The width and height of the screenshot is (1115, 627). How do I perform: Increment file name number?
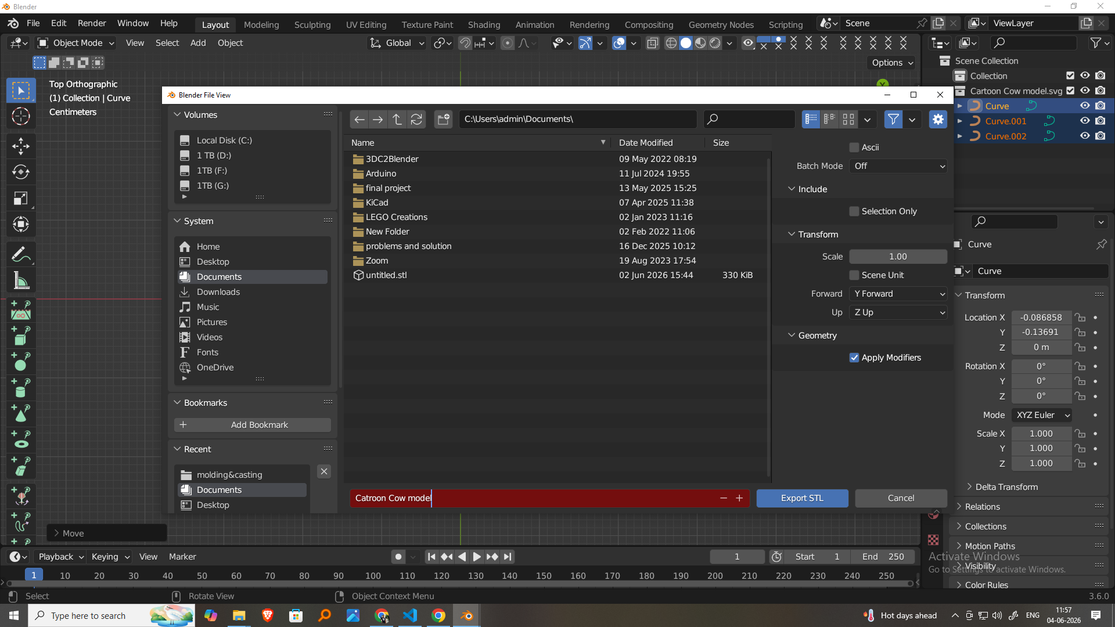click(739, 498)
